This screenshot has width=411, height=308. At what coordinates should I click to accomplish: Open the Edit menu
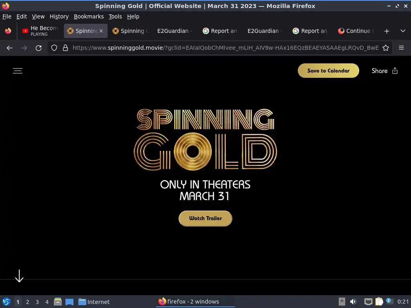[22, 16]
